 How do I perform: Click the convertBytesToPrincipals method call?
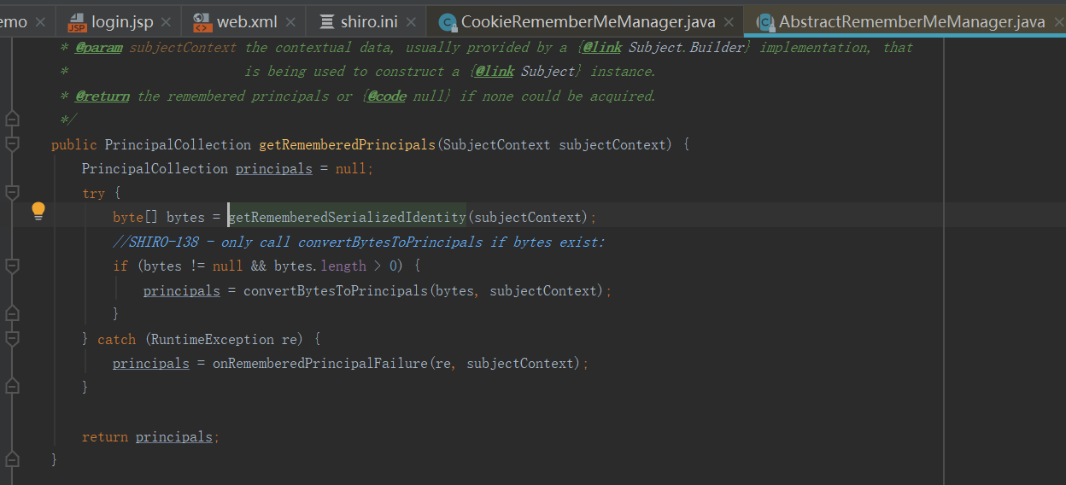click(x=335, y=291)
